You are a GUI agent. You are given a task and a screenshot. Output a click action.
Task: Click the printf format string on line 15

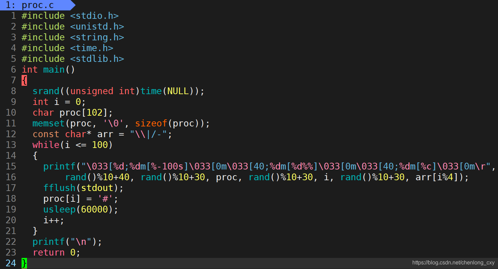click(x=286, y=166)
